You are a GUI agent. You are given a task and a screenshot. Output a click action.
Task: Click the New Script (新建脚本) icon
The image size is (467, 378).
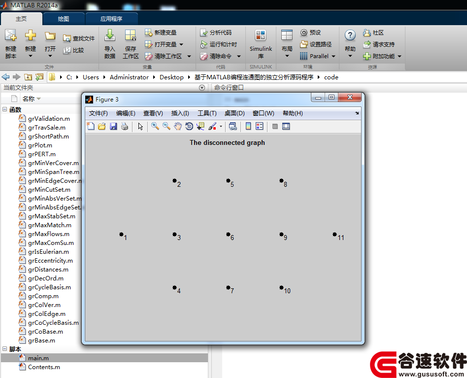[11, 35]
